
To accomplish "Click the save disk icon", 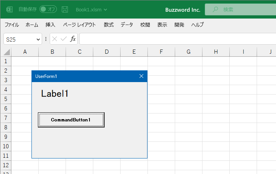I will pyautogui.click(x=65, y=9).
